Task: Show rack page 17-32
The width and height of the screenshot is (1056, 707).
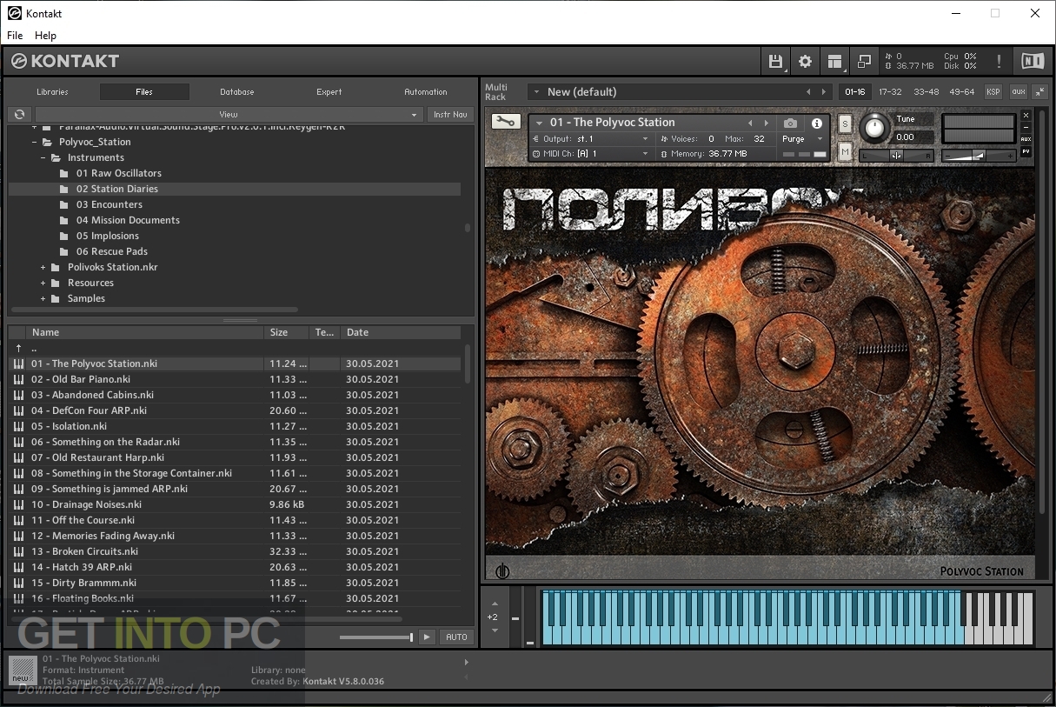Action: click(889, 91)
